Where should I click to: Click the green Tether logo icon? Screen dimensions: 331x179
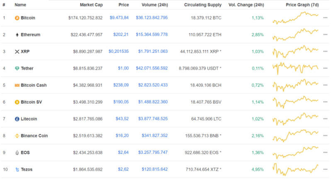17,68
